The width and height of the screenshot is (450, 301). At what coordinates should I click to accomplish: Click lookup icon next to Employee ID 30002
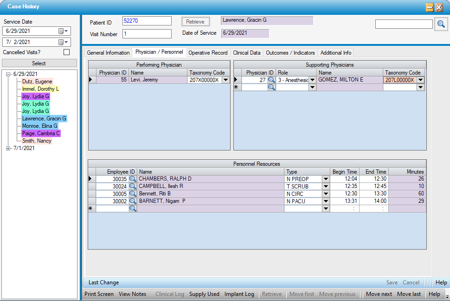(x=133, y=201)
